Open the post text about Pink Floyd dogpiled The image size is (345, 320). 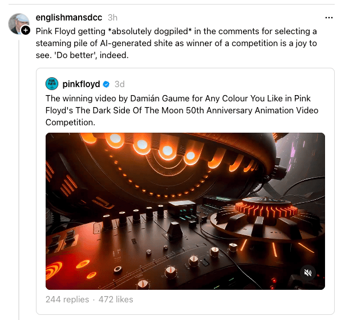pos(176,43)
